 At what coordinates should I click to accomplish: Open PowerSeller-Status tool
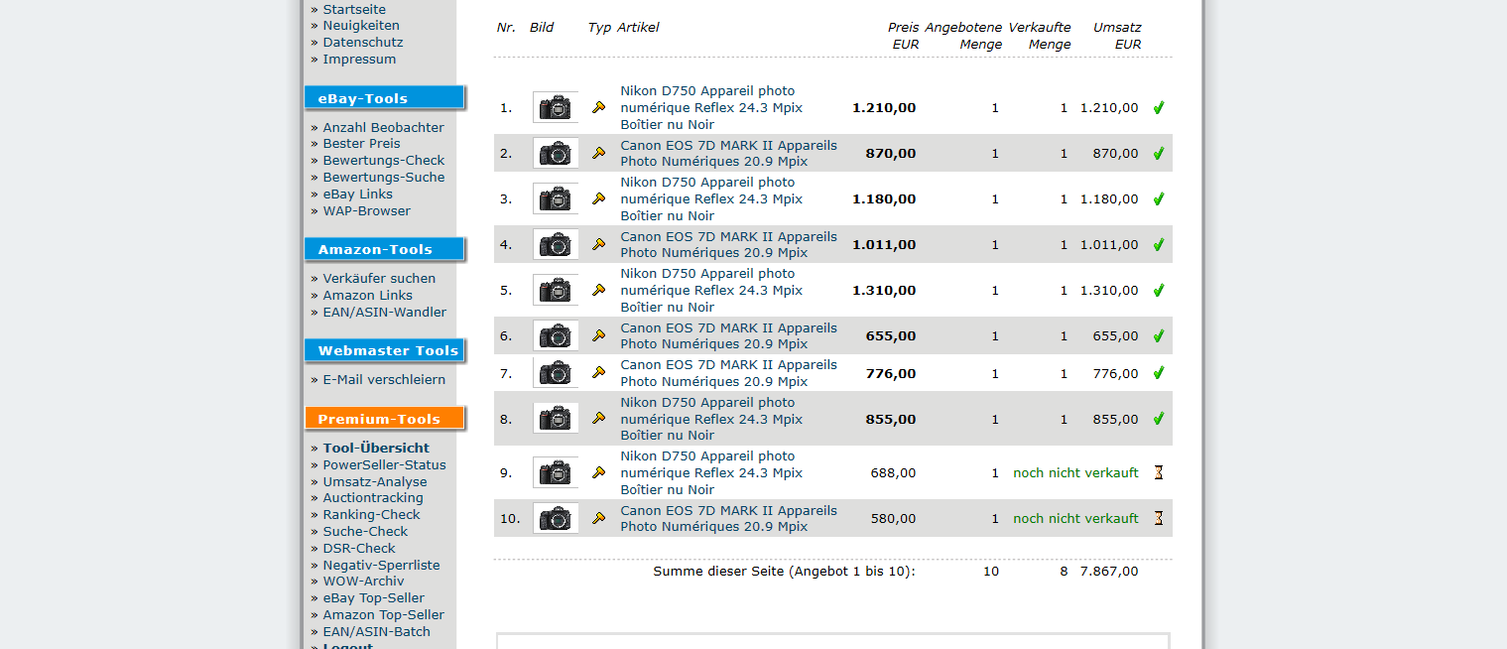click(384, 464)
